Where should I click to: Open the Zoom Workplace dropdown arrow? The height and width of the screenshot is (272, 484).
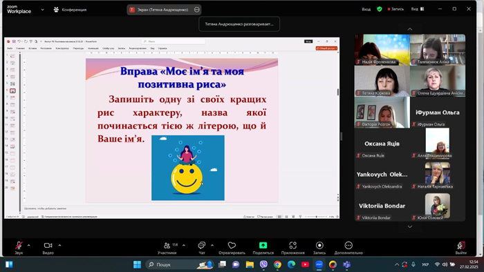coord(43,10)
